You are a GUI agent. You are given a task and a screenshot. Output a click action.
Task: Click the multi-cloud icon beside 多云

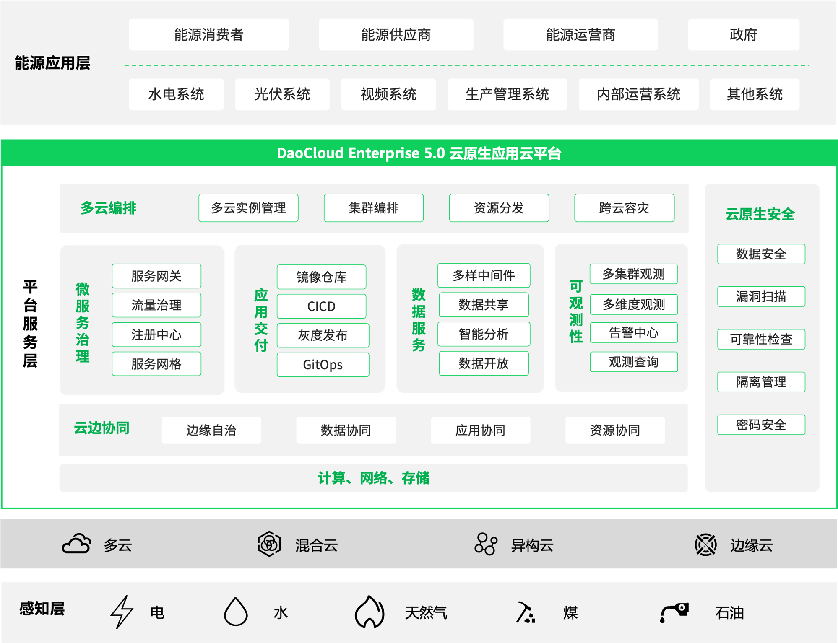76,544
